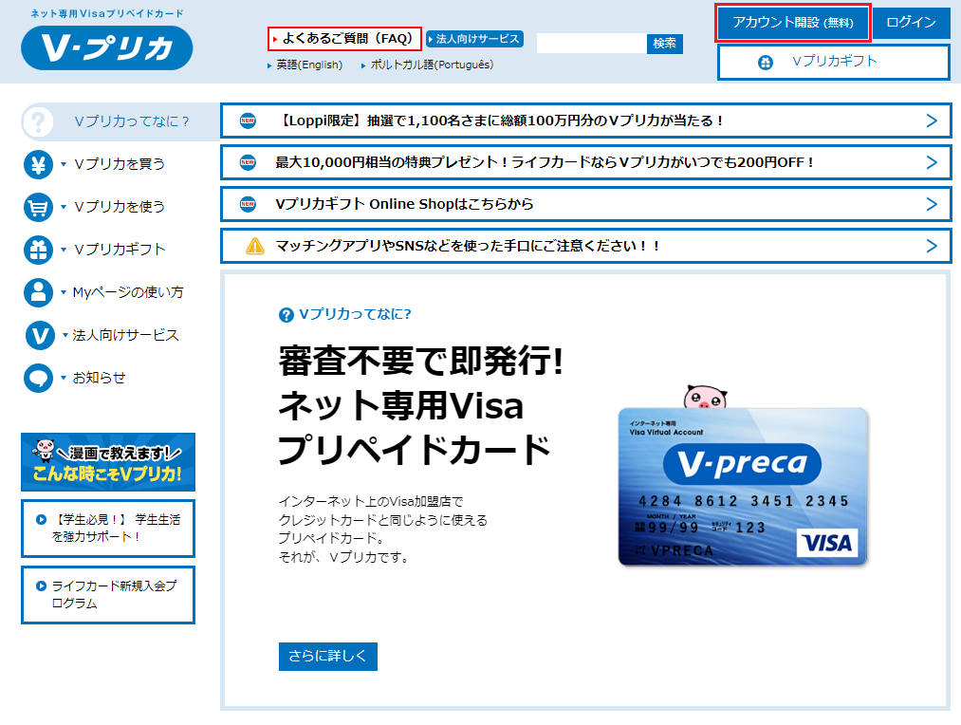This screenshot has height=725, width=961.
Task: Click the yen icon for Vプリカを買う
Action: point(38,164)
